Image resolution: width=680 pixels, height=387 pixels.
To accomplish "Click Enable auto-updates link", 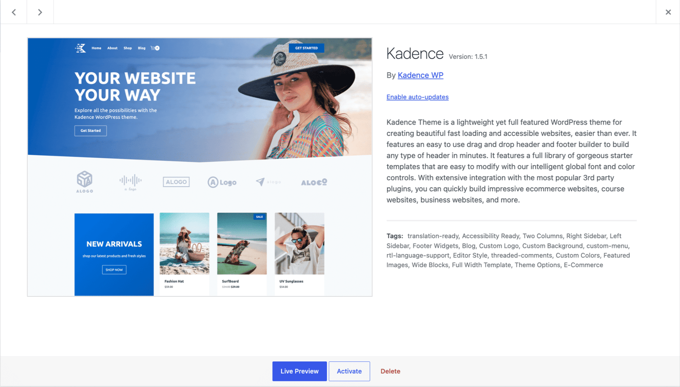I will click(x=417, y=97).
